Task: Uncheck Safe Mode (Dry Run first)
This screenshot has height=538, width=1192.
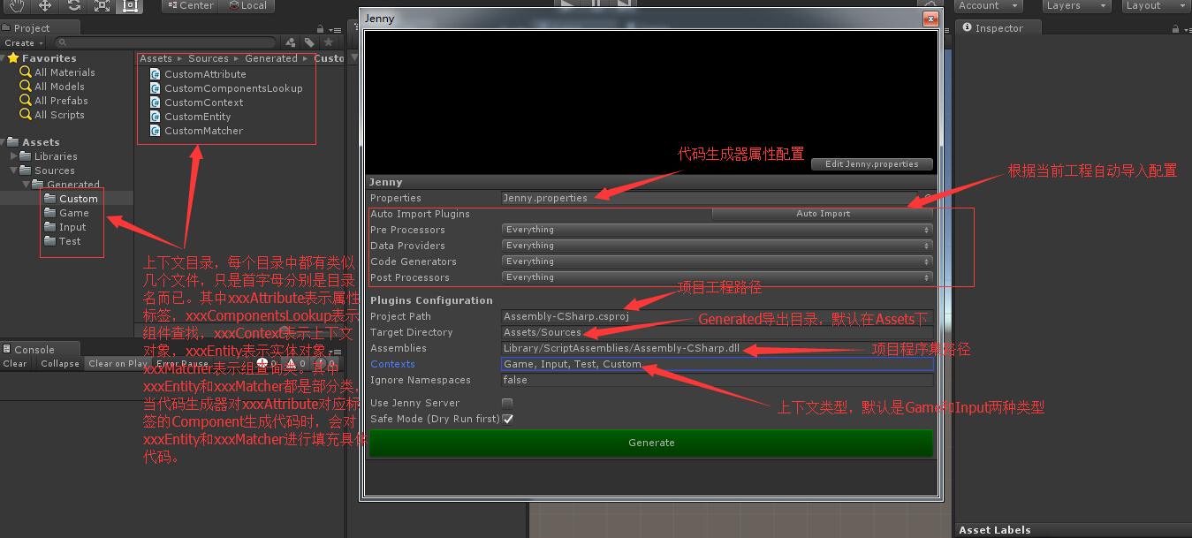Action: (x=507, y=419)
